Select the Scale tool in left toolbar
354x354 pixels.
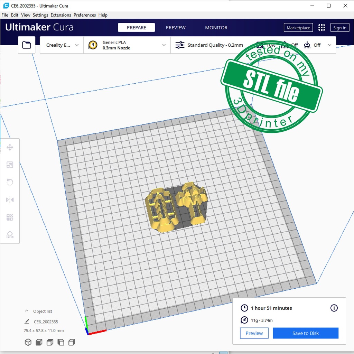[10, 165]
